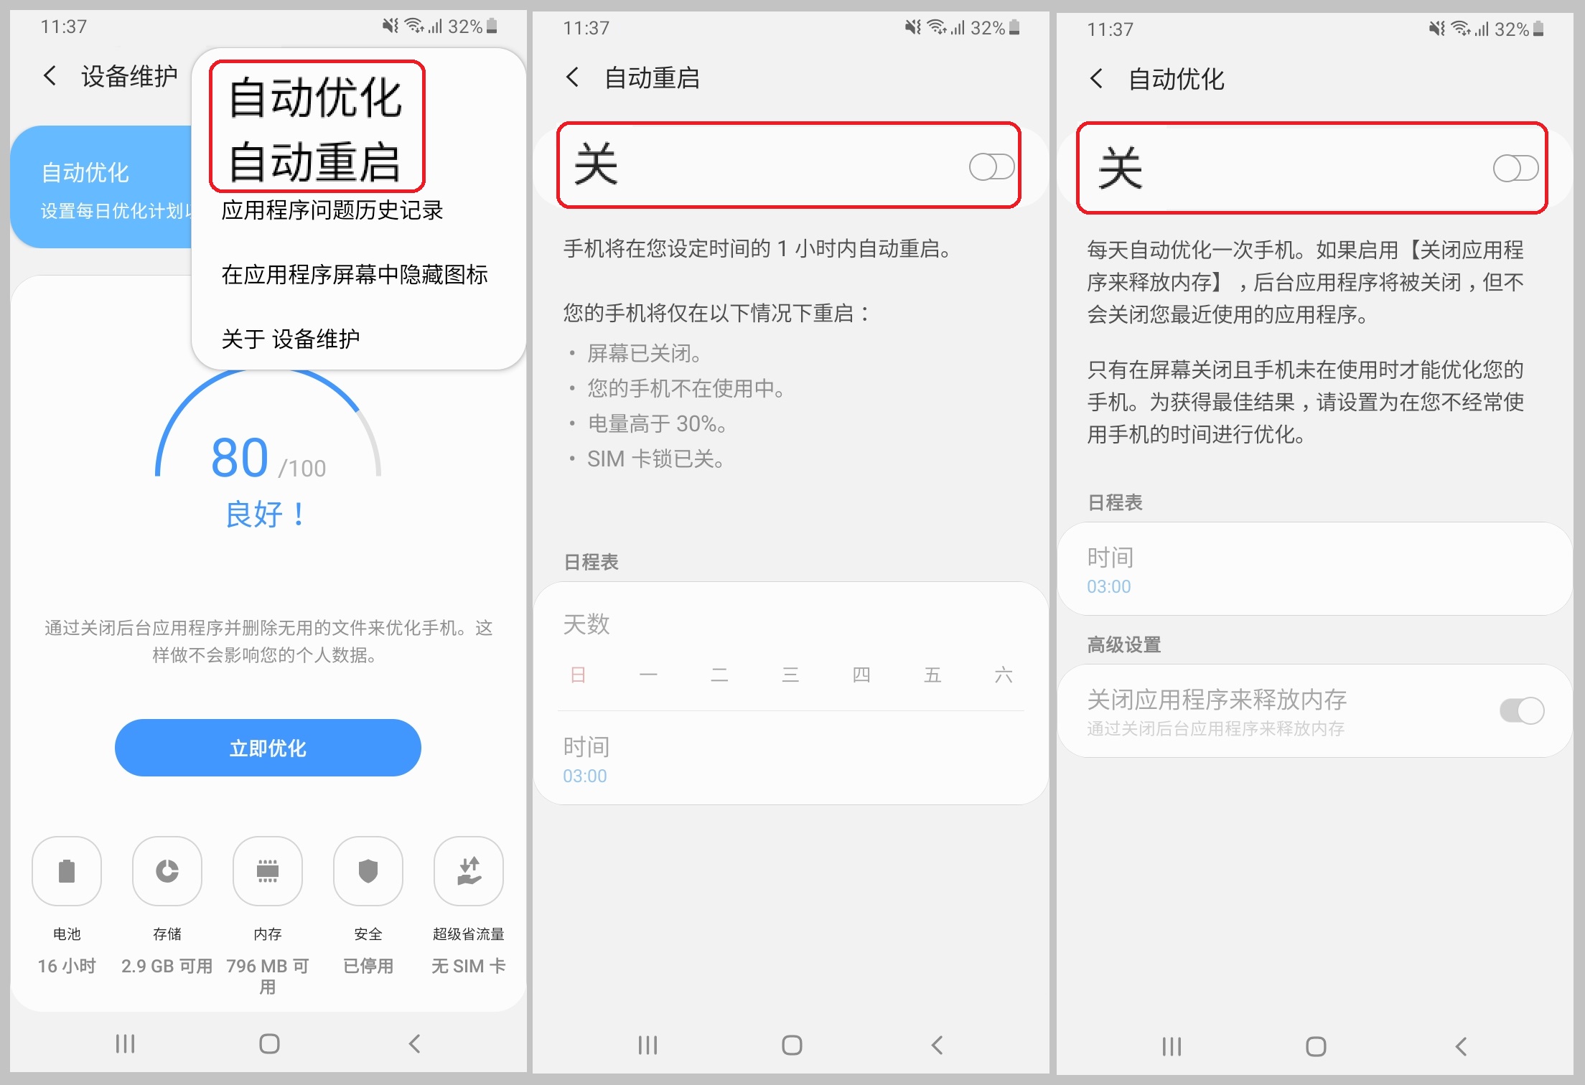Tap navigation back button in 自动重启 screen

point(937,1045)
